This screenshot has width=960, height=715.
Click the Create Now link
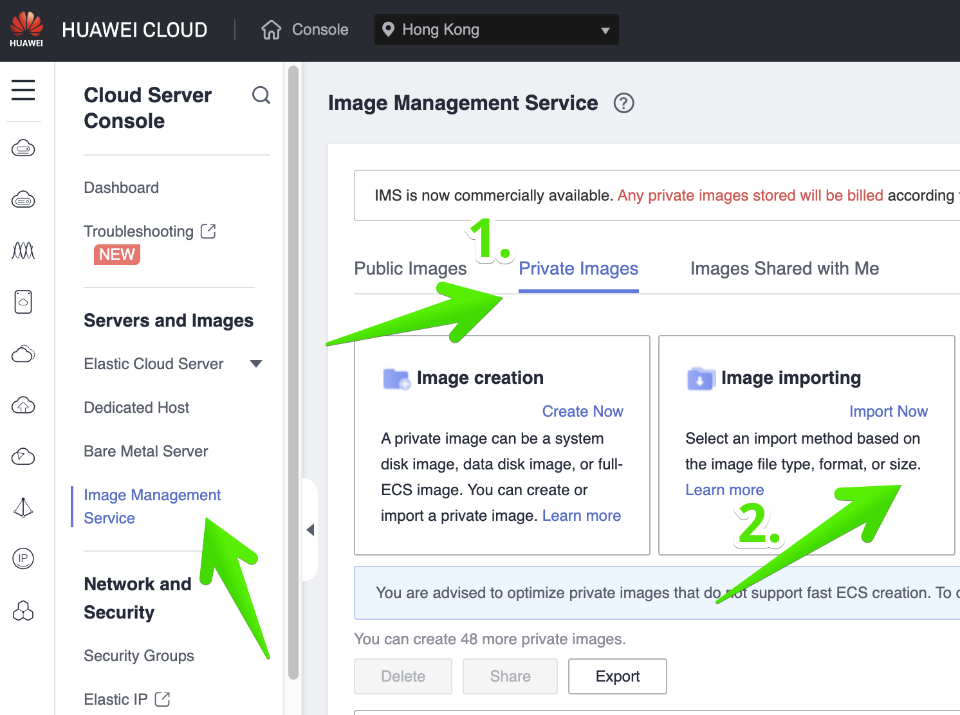click(x=583, y=412)
